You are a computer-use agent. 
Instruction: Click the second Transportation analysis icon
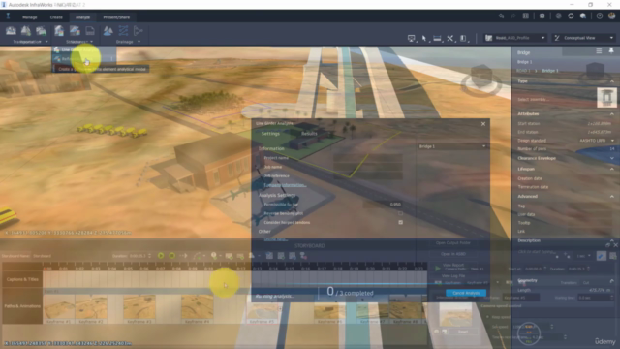pyautogui.click(x=26, y=30)
